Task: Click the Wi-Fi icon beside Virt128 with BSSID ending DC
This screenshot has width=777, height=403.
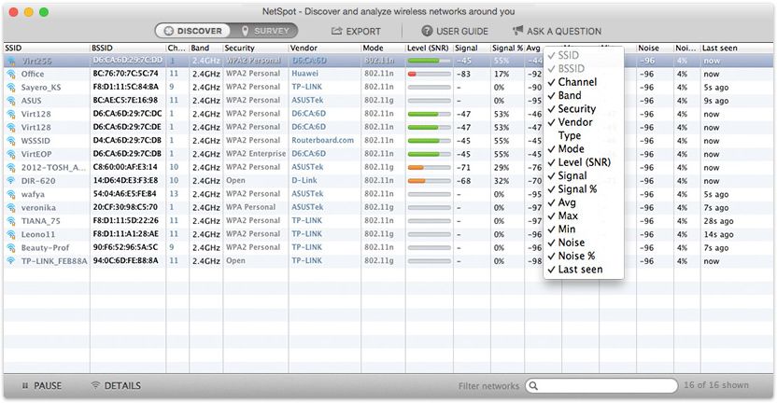Action: tap(11, 114)
